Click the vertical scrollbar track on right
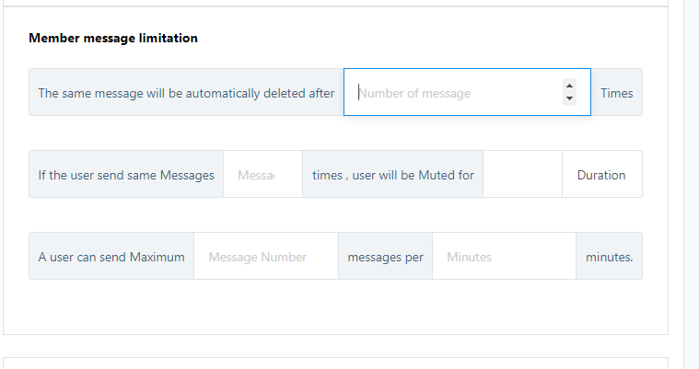 coord(691,184)
